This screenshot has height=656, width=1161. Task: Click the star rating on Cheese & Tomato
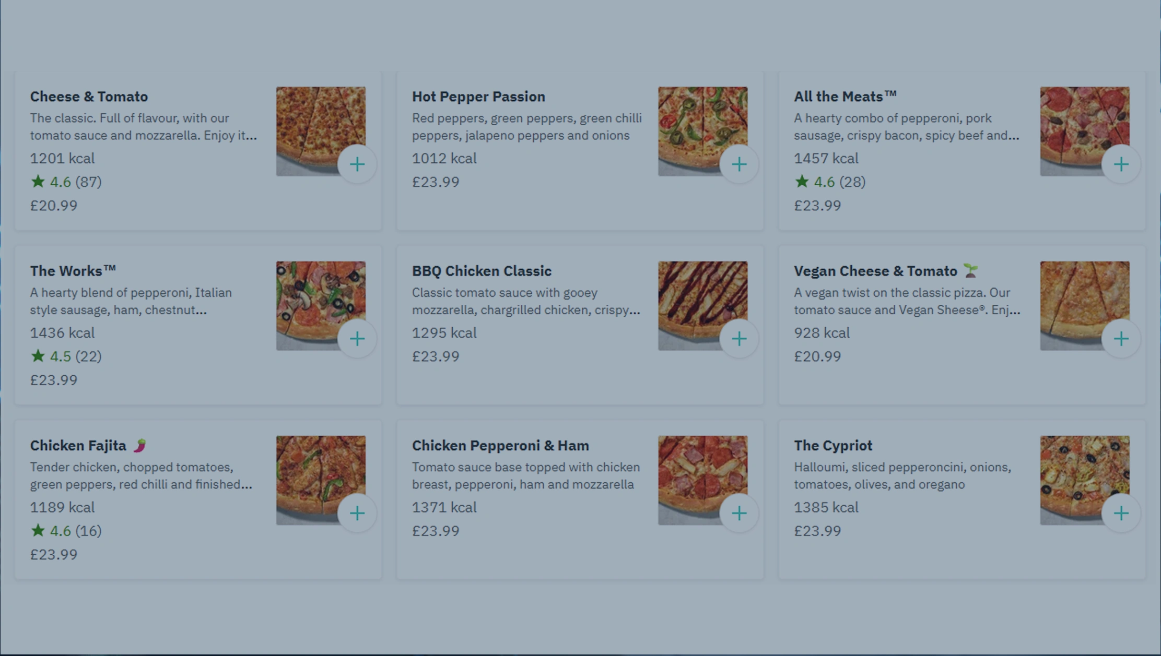tap(65, 182)
